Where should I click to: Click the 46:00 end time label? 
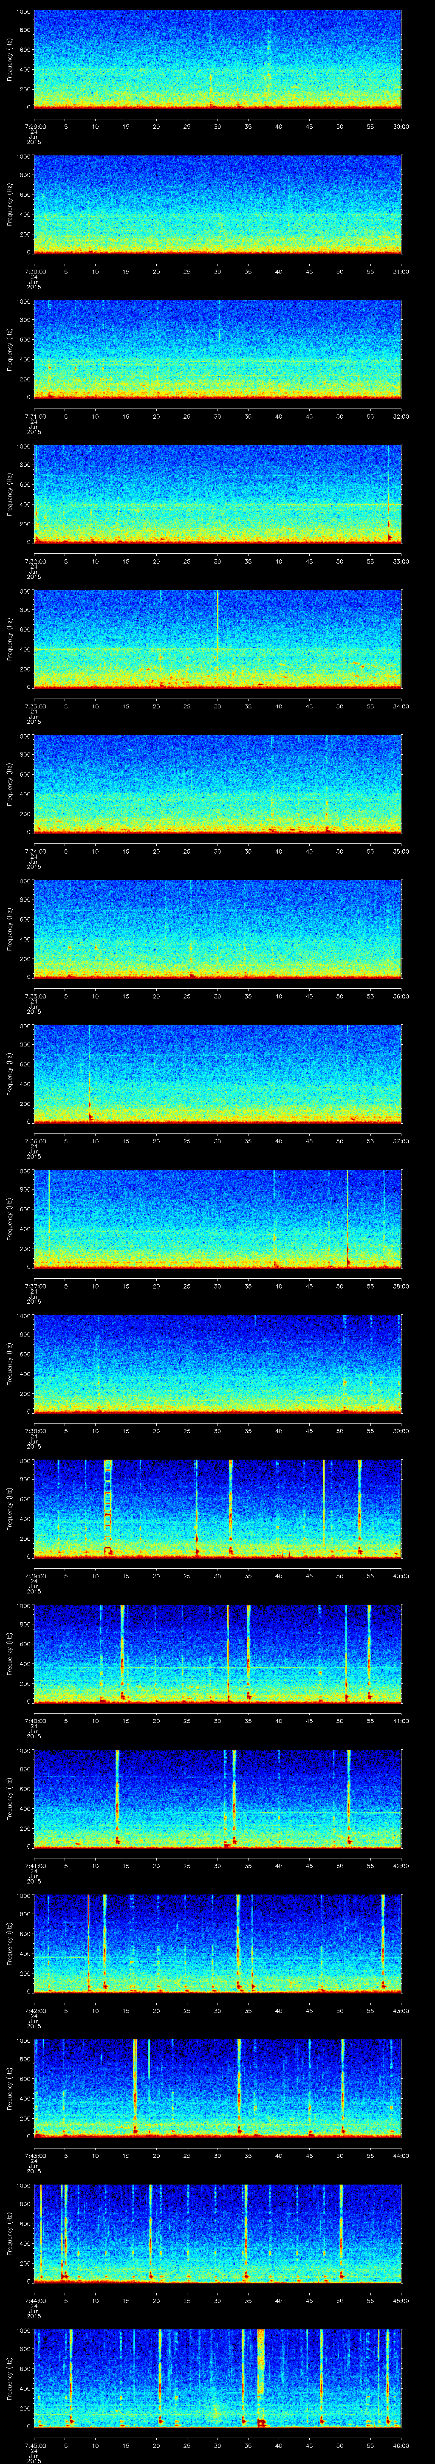(401, 2444)
